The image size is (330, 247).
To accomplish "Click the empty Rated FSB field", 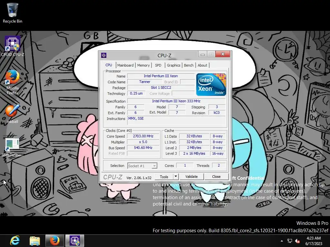I will coord(143,153).
